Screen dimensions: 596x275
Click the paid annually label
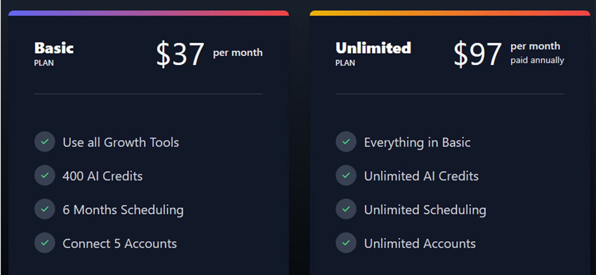pyautogui.click(x=537, y=60)
